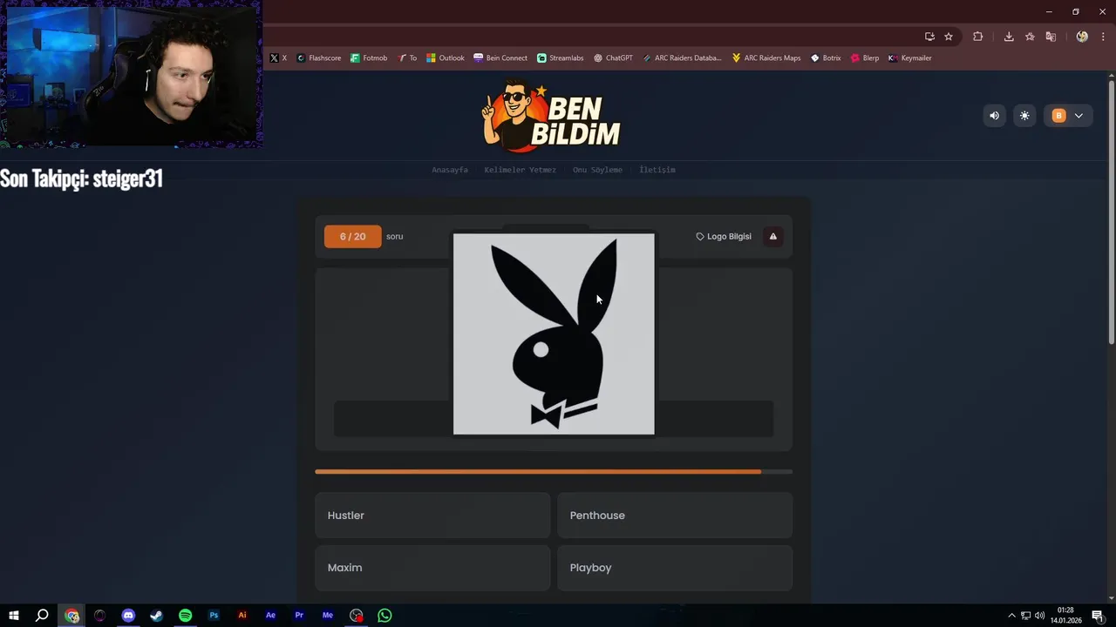The image size is (1116, 627).
Task: Open the Outlook bookmark
Action: click(x=446, y=58)
